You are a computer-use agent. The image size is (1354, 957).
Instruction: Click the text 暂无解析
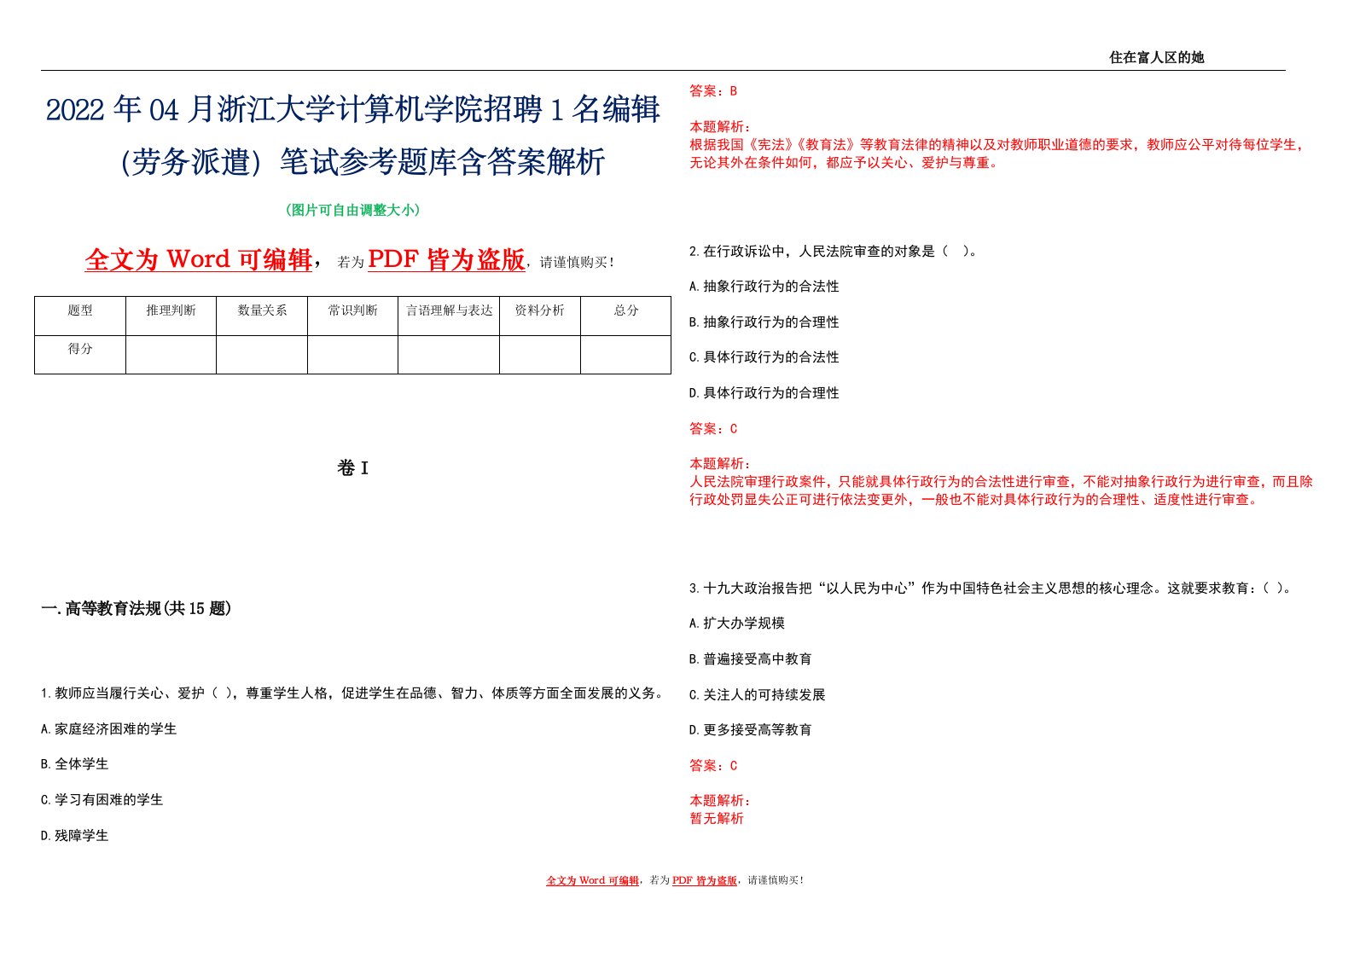(x=717, y=819)
